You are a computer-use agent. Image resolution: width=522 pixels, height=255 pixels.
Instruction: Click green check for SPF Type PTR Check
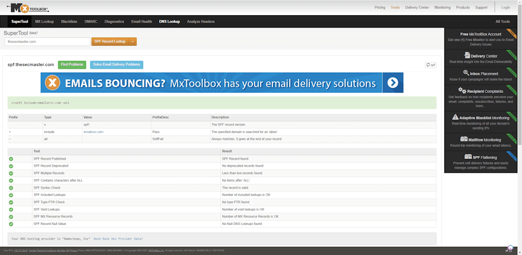click(11, 202)
